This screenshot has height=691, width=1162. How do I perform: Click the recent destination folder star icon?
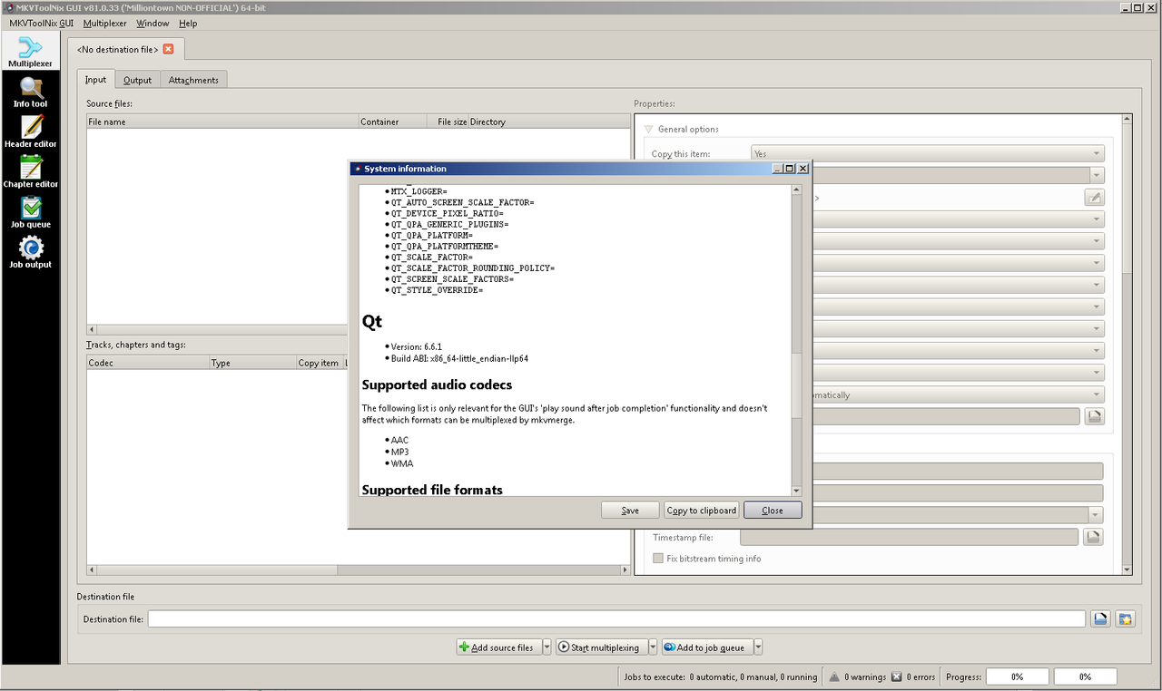click(1126, 619)
